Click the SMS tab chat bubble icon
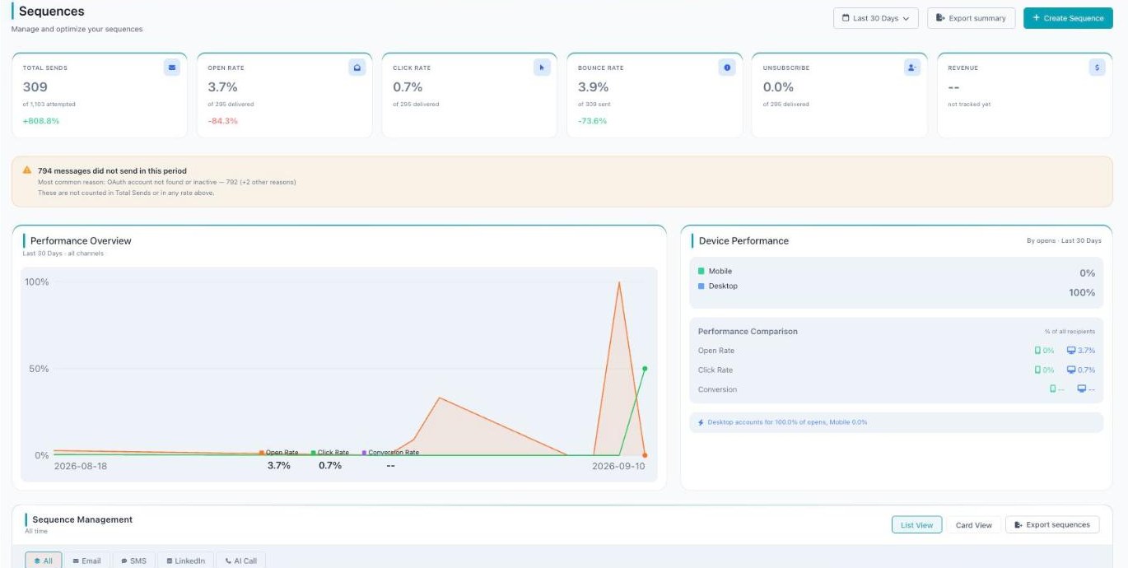Image resolution: width=1128 pixels, height=568 pixels. coord(124,561)
